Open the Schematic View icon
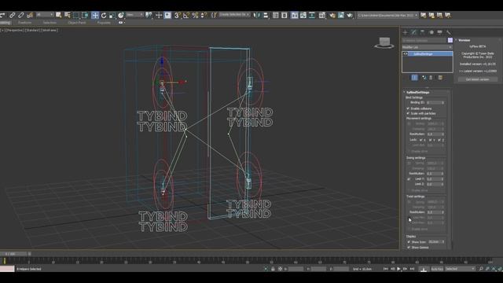This screenshot has height=283, width=503. click(x=312, y=15)
